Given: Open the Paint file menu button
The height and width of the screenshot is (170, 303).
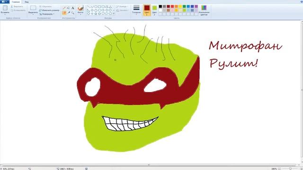Looking at the screenshot, I should [x=4, y=2].
